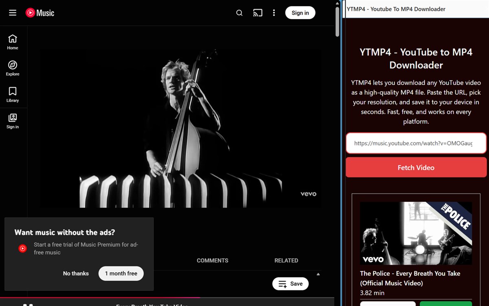Click the URL input field in YTMP4
The image size is (489, 306).
pyautogui.click(x=416, y=143)
